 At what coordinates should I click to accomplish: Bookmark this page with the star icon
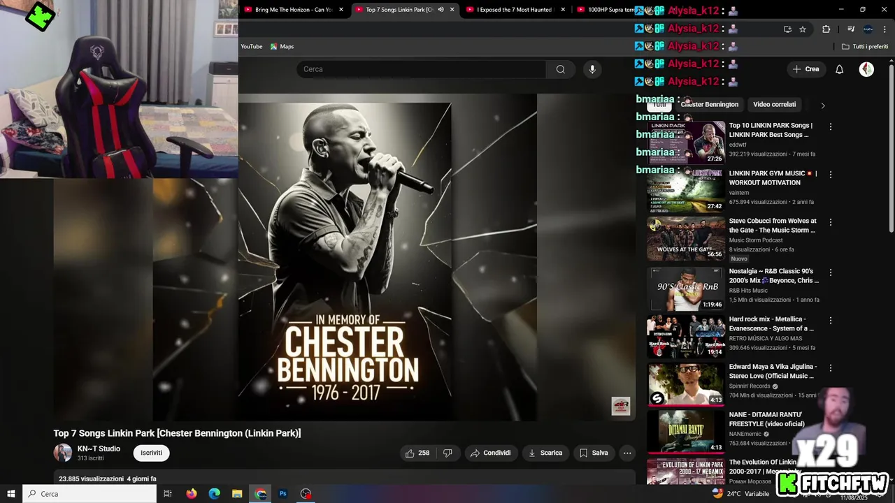[803, 29]
